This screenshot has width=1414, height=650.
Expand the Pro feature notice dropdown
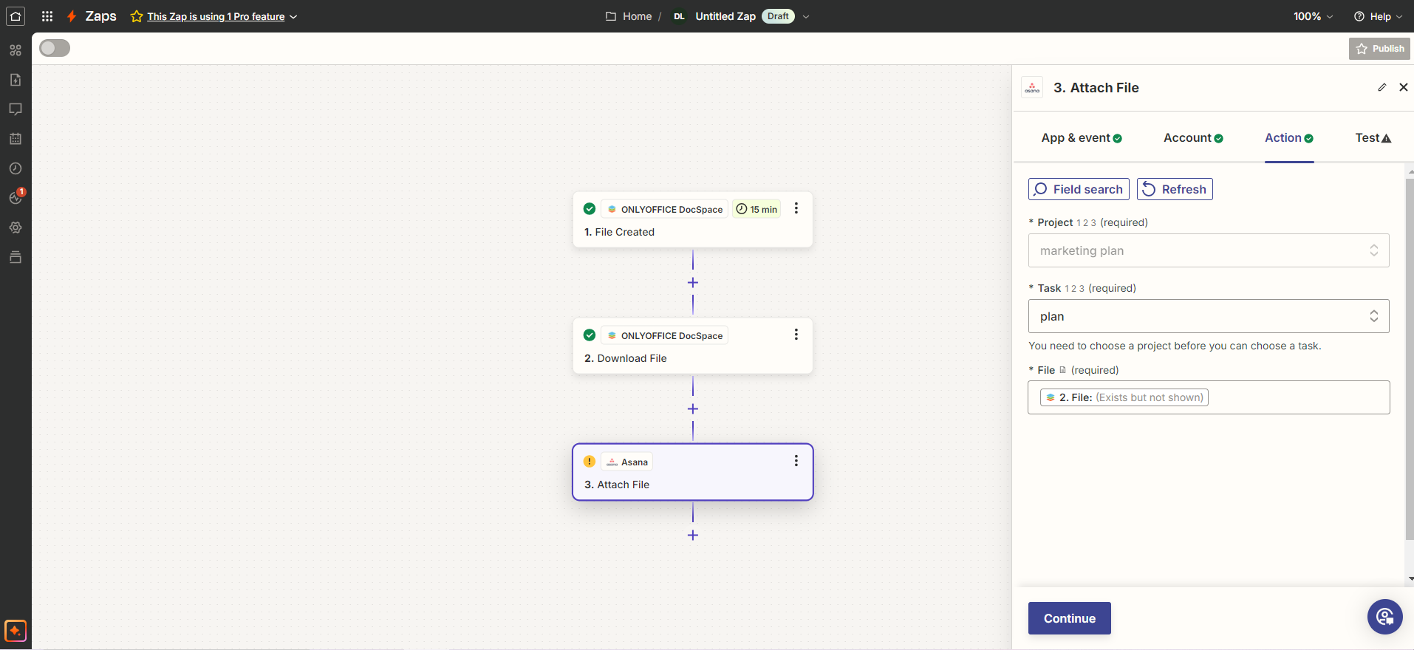coord(293,16)
